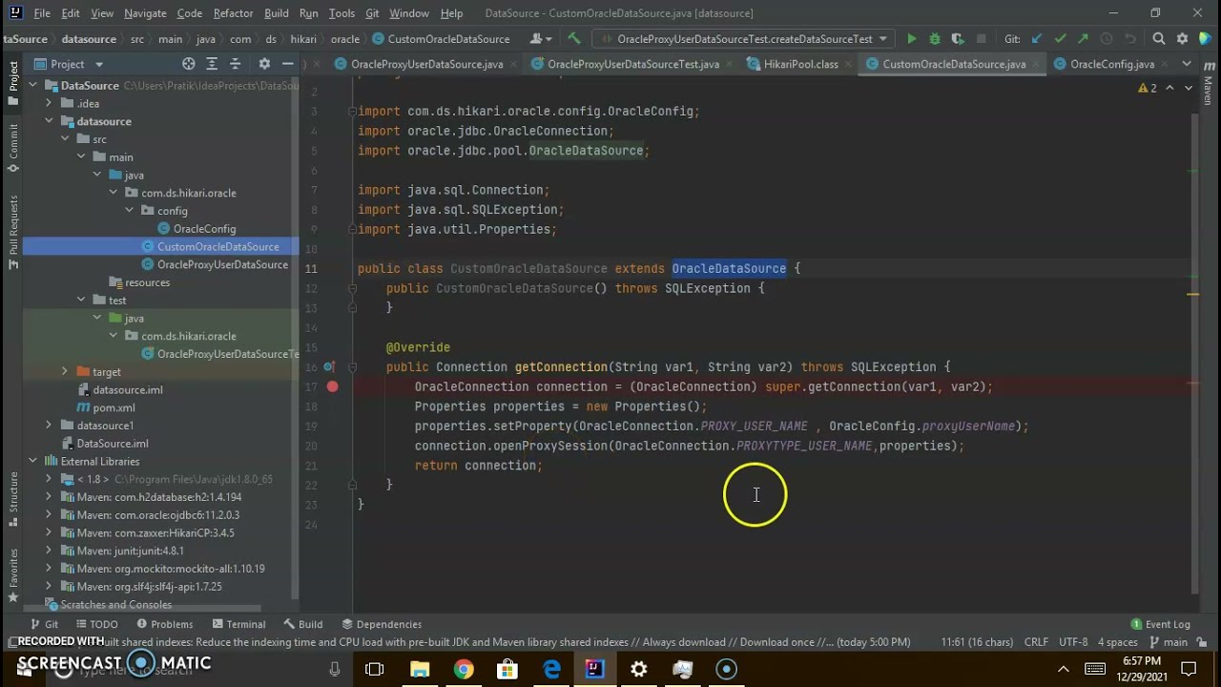
Task: Expand all icon in Project panel header
Action: tap(214, 64)
